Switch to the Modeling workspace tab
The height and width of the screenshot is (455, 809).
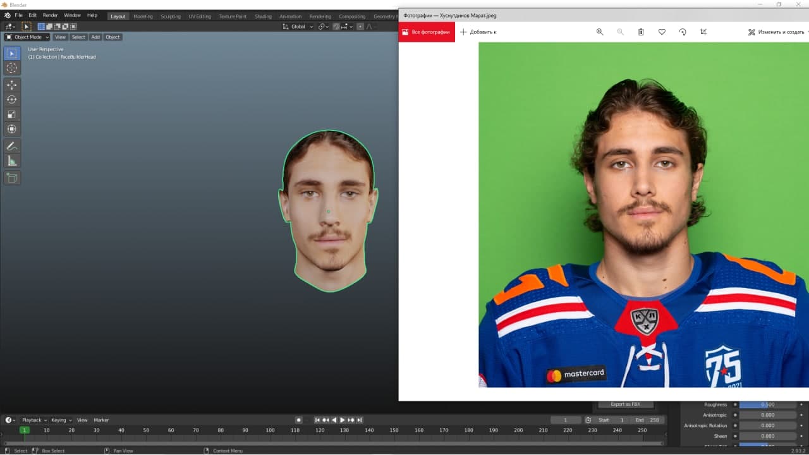coord(143,16)
